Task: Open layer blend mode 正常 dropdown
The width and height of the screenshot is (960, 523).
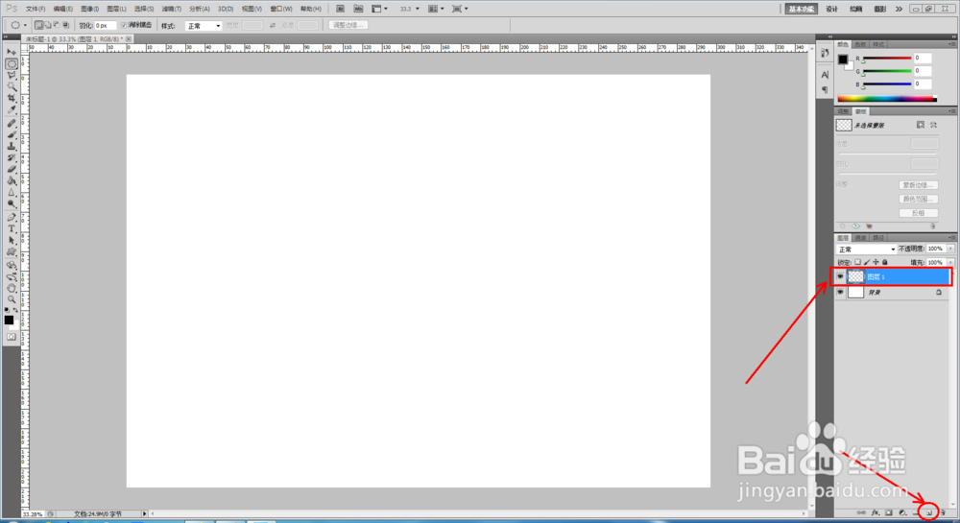Action: [x=866, y=249]
